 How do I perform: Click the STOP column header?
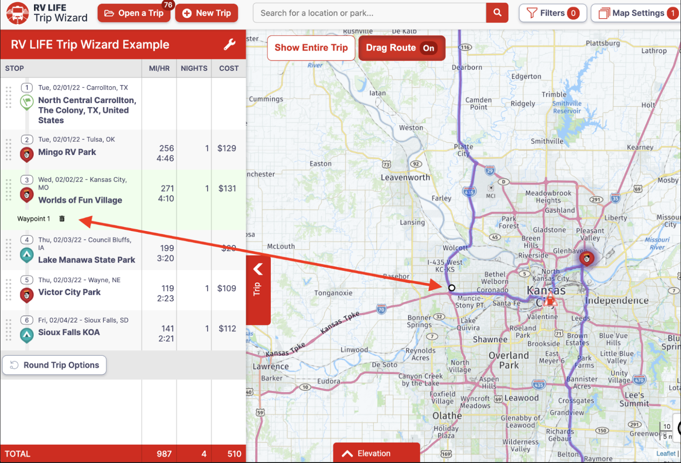coord(14,68)
